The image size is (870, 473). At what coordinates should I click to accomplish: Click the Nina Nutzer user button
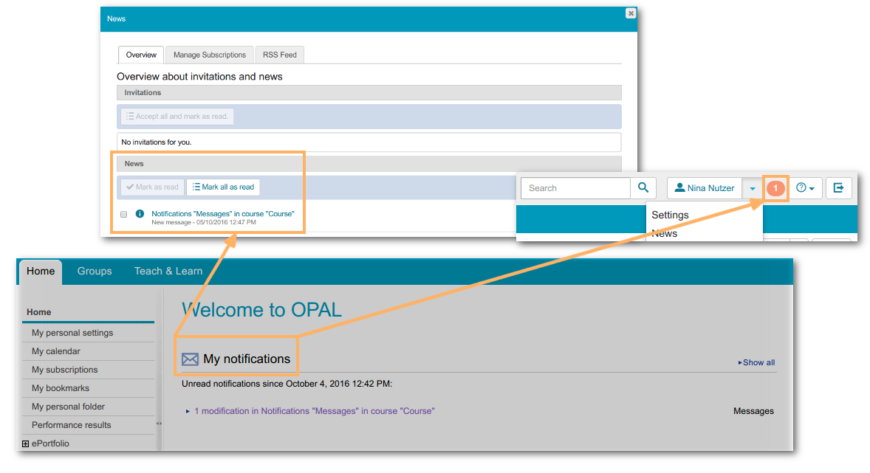(x=705, y=188)
